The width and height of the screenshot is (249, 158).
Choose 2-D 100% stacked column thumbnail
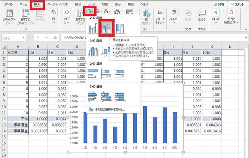click(120, 28)
